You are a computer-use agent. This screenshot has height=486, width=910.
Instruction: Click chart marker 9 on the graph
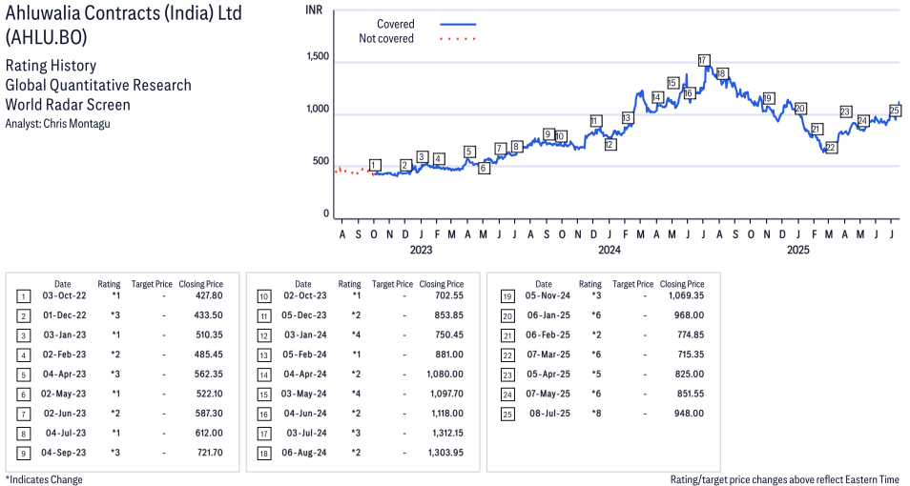(x=548, y=134)
